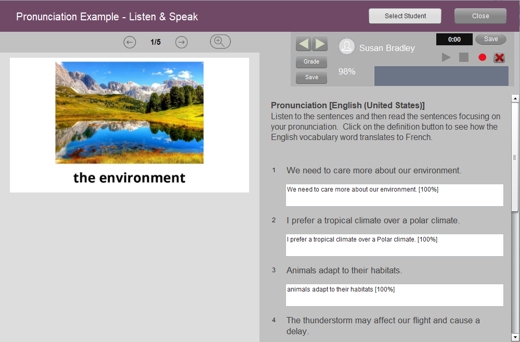This screenshot has height=342, width=520.
Task: Start recording with the red record button
Action: click(x=482, y=57)
